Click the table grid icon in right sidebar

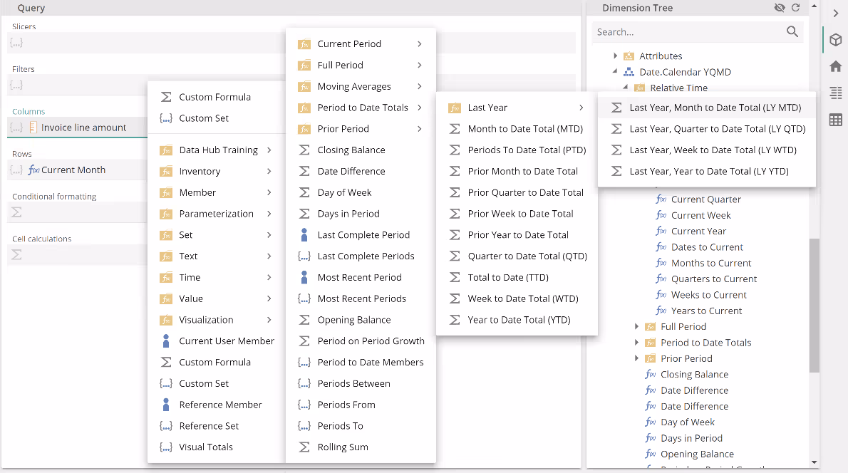pyautogui.click(x=835, y=120)
